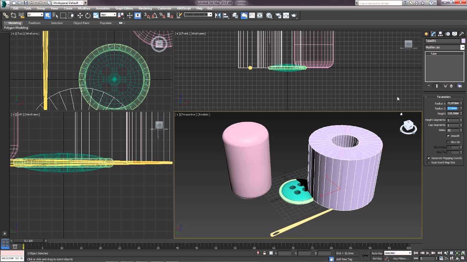
Task: Open Render Setup icon
Action: [x=278, y=15]
